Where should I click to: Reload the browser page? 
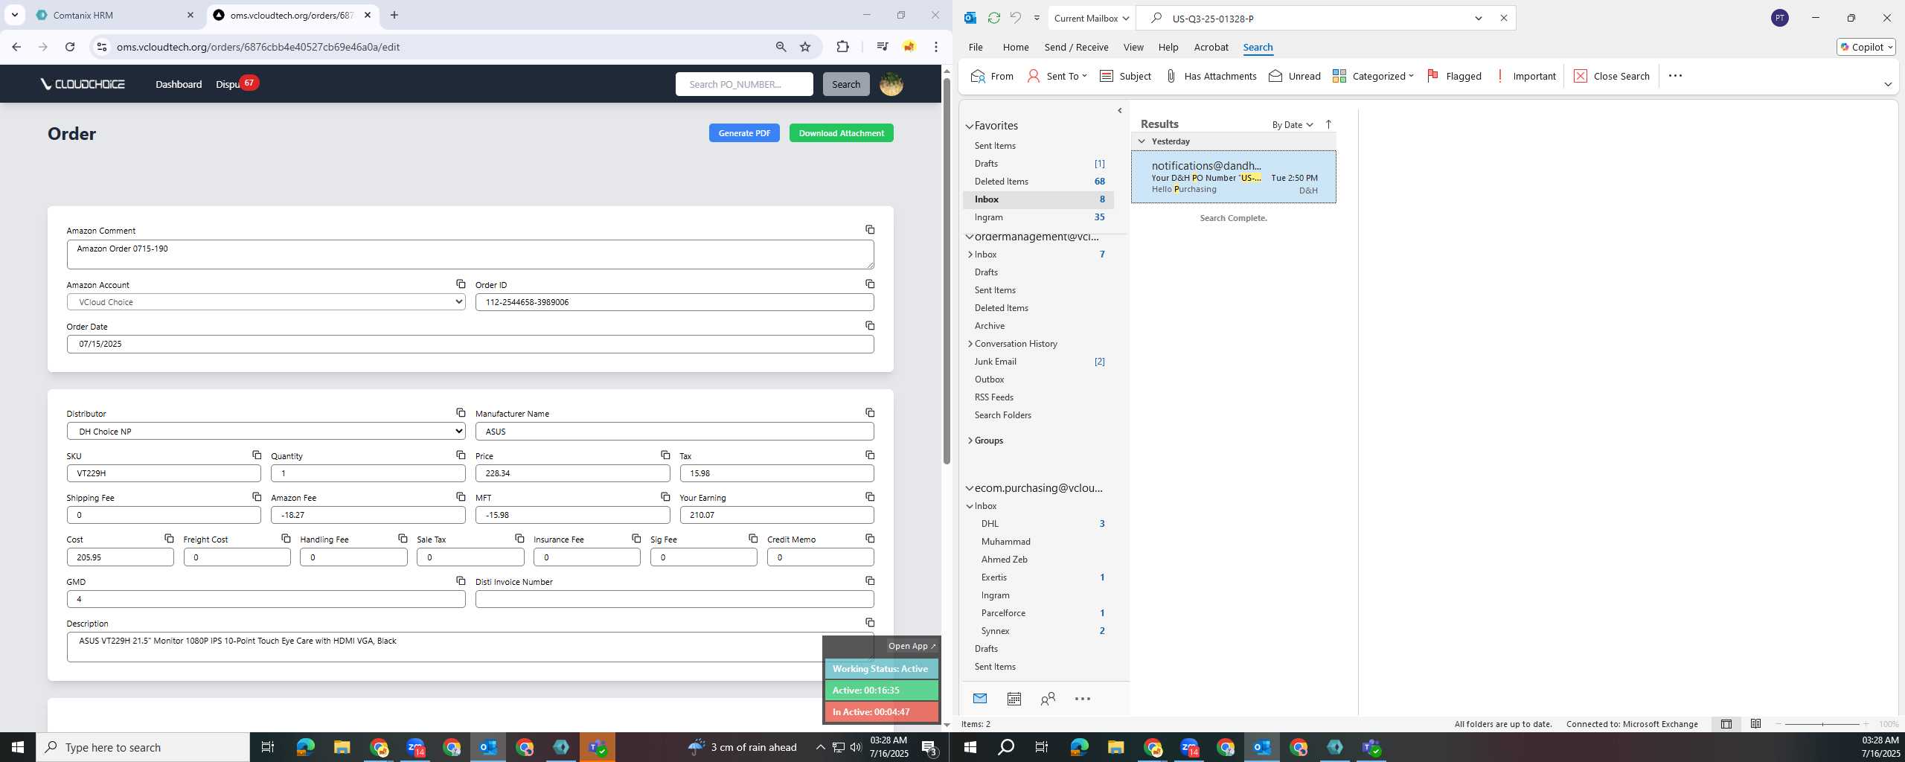[x=70, y=47]
